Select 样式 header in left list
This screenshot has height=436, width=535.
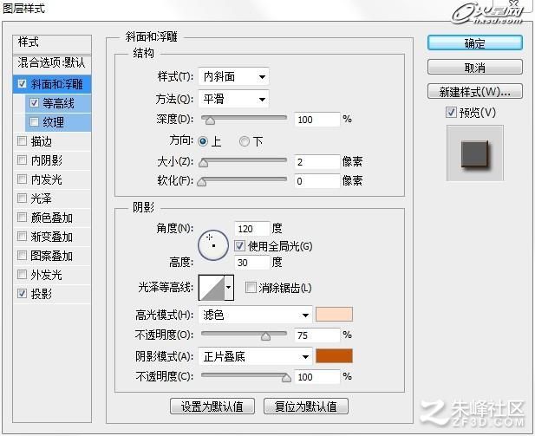(52, 43)
